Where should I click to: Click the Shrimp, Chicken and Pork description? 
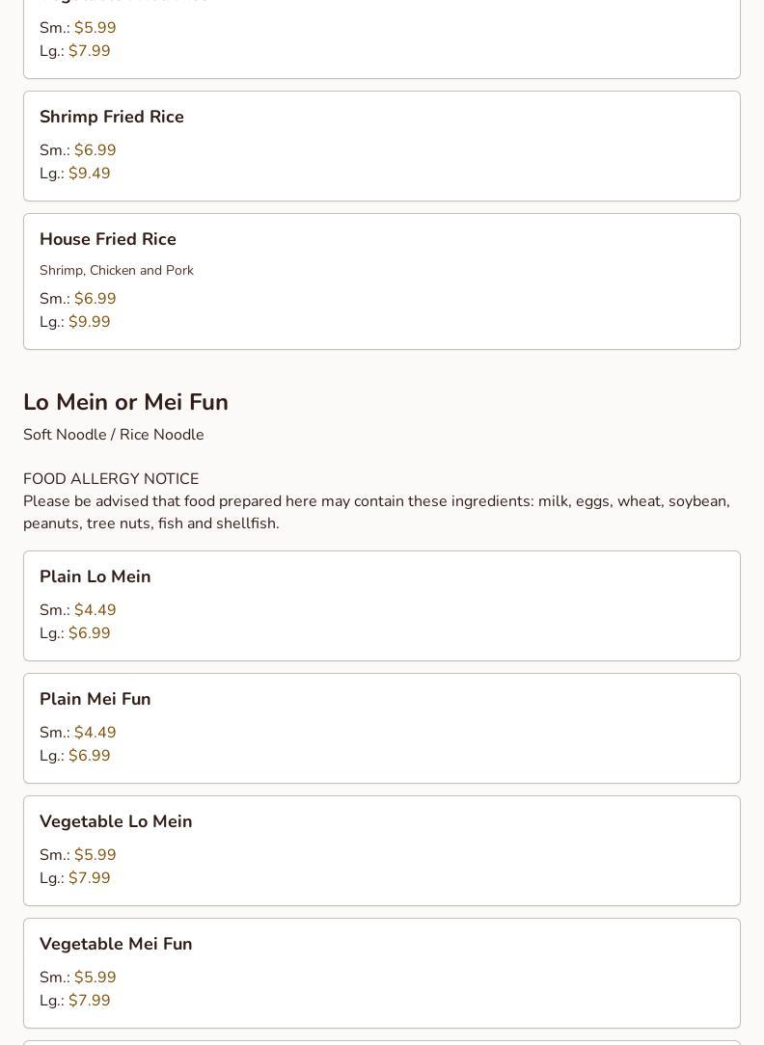(x=117, y=271)
